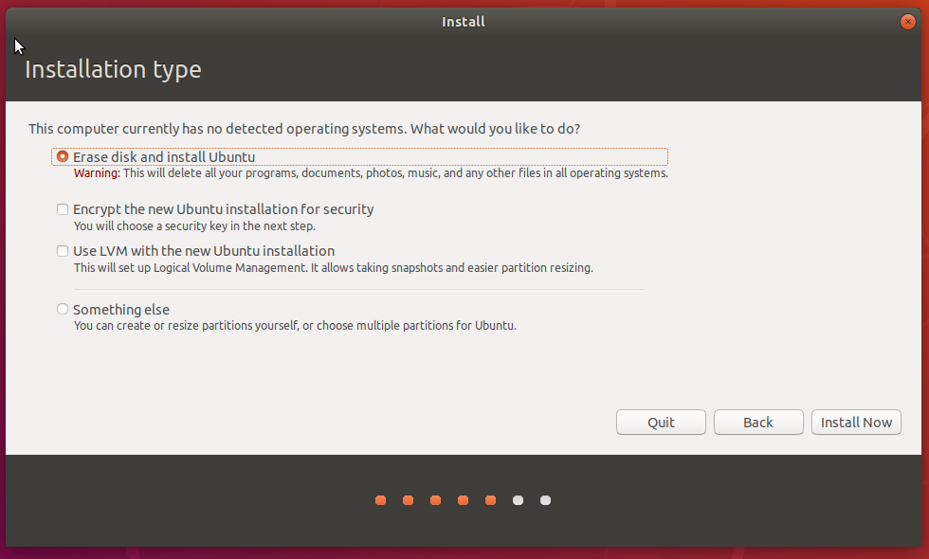Click the first white progress dot
Viewport: 929px width, 559px height.
(x=518, y=500)
